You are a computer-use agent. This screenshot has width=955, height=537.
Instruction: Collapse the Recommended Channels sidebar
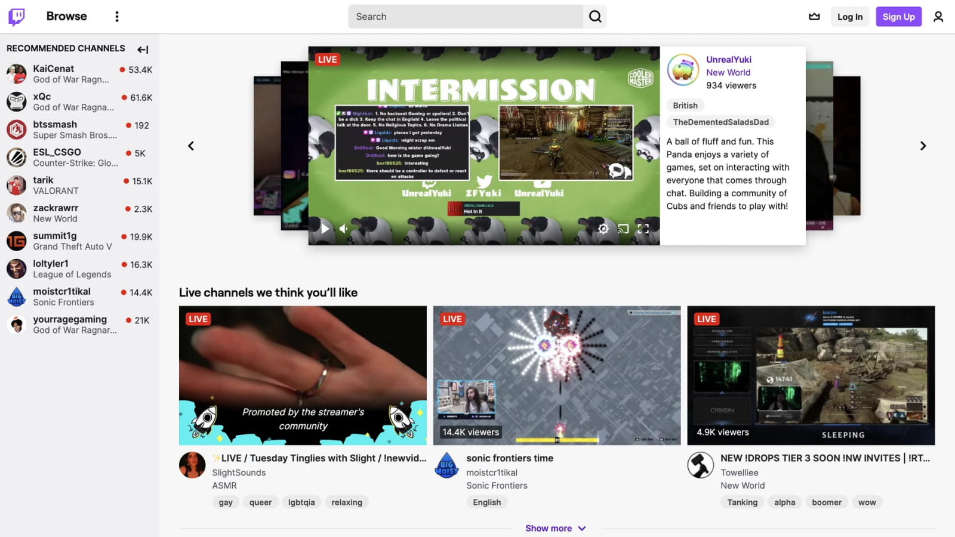[143, 49]
